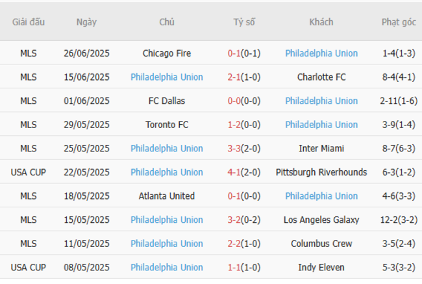Click the Columbus Crew away team
Viewport: 422px width, 284px height.
pyautogui.click(x=321, y=243)
